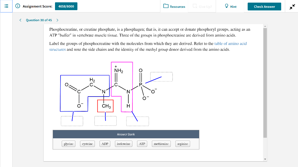This screenshot has height=167, width=298.
Task: Click the scrollbar down arrow
Action: (265, 159)
